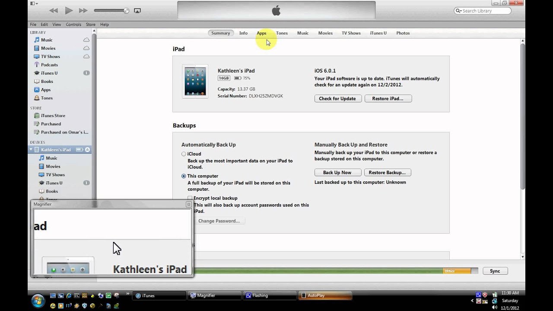Open iTunes U in the Library section
Image resolution: width=553 pixels, height=311 pixels.
(49, 73)
